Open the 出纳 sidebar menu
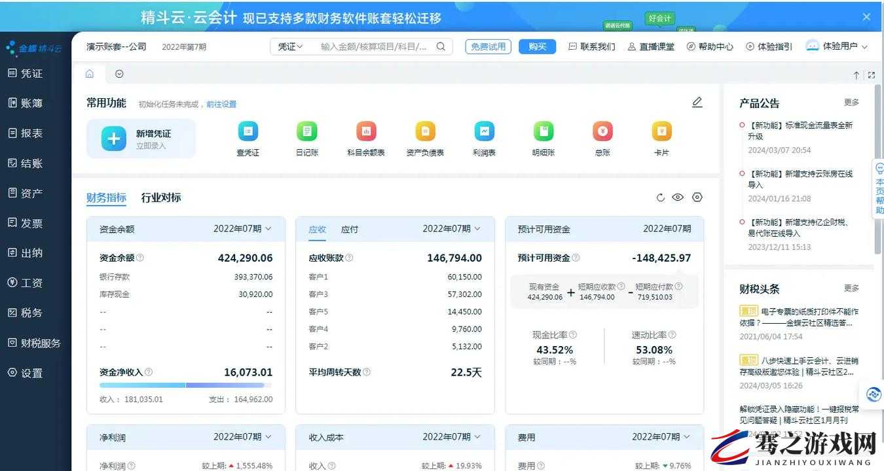 pyautogui.click(x=26, y=253)
